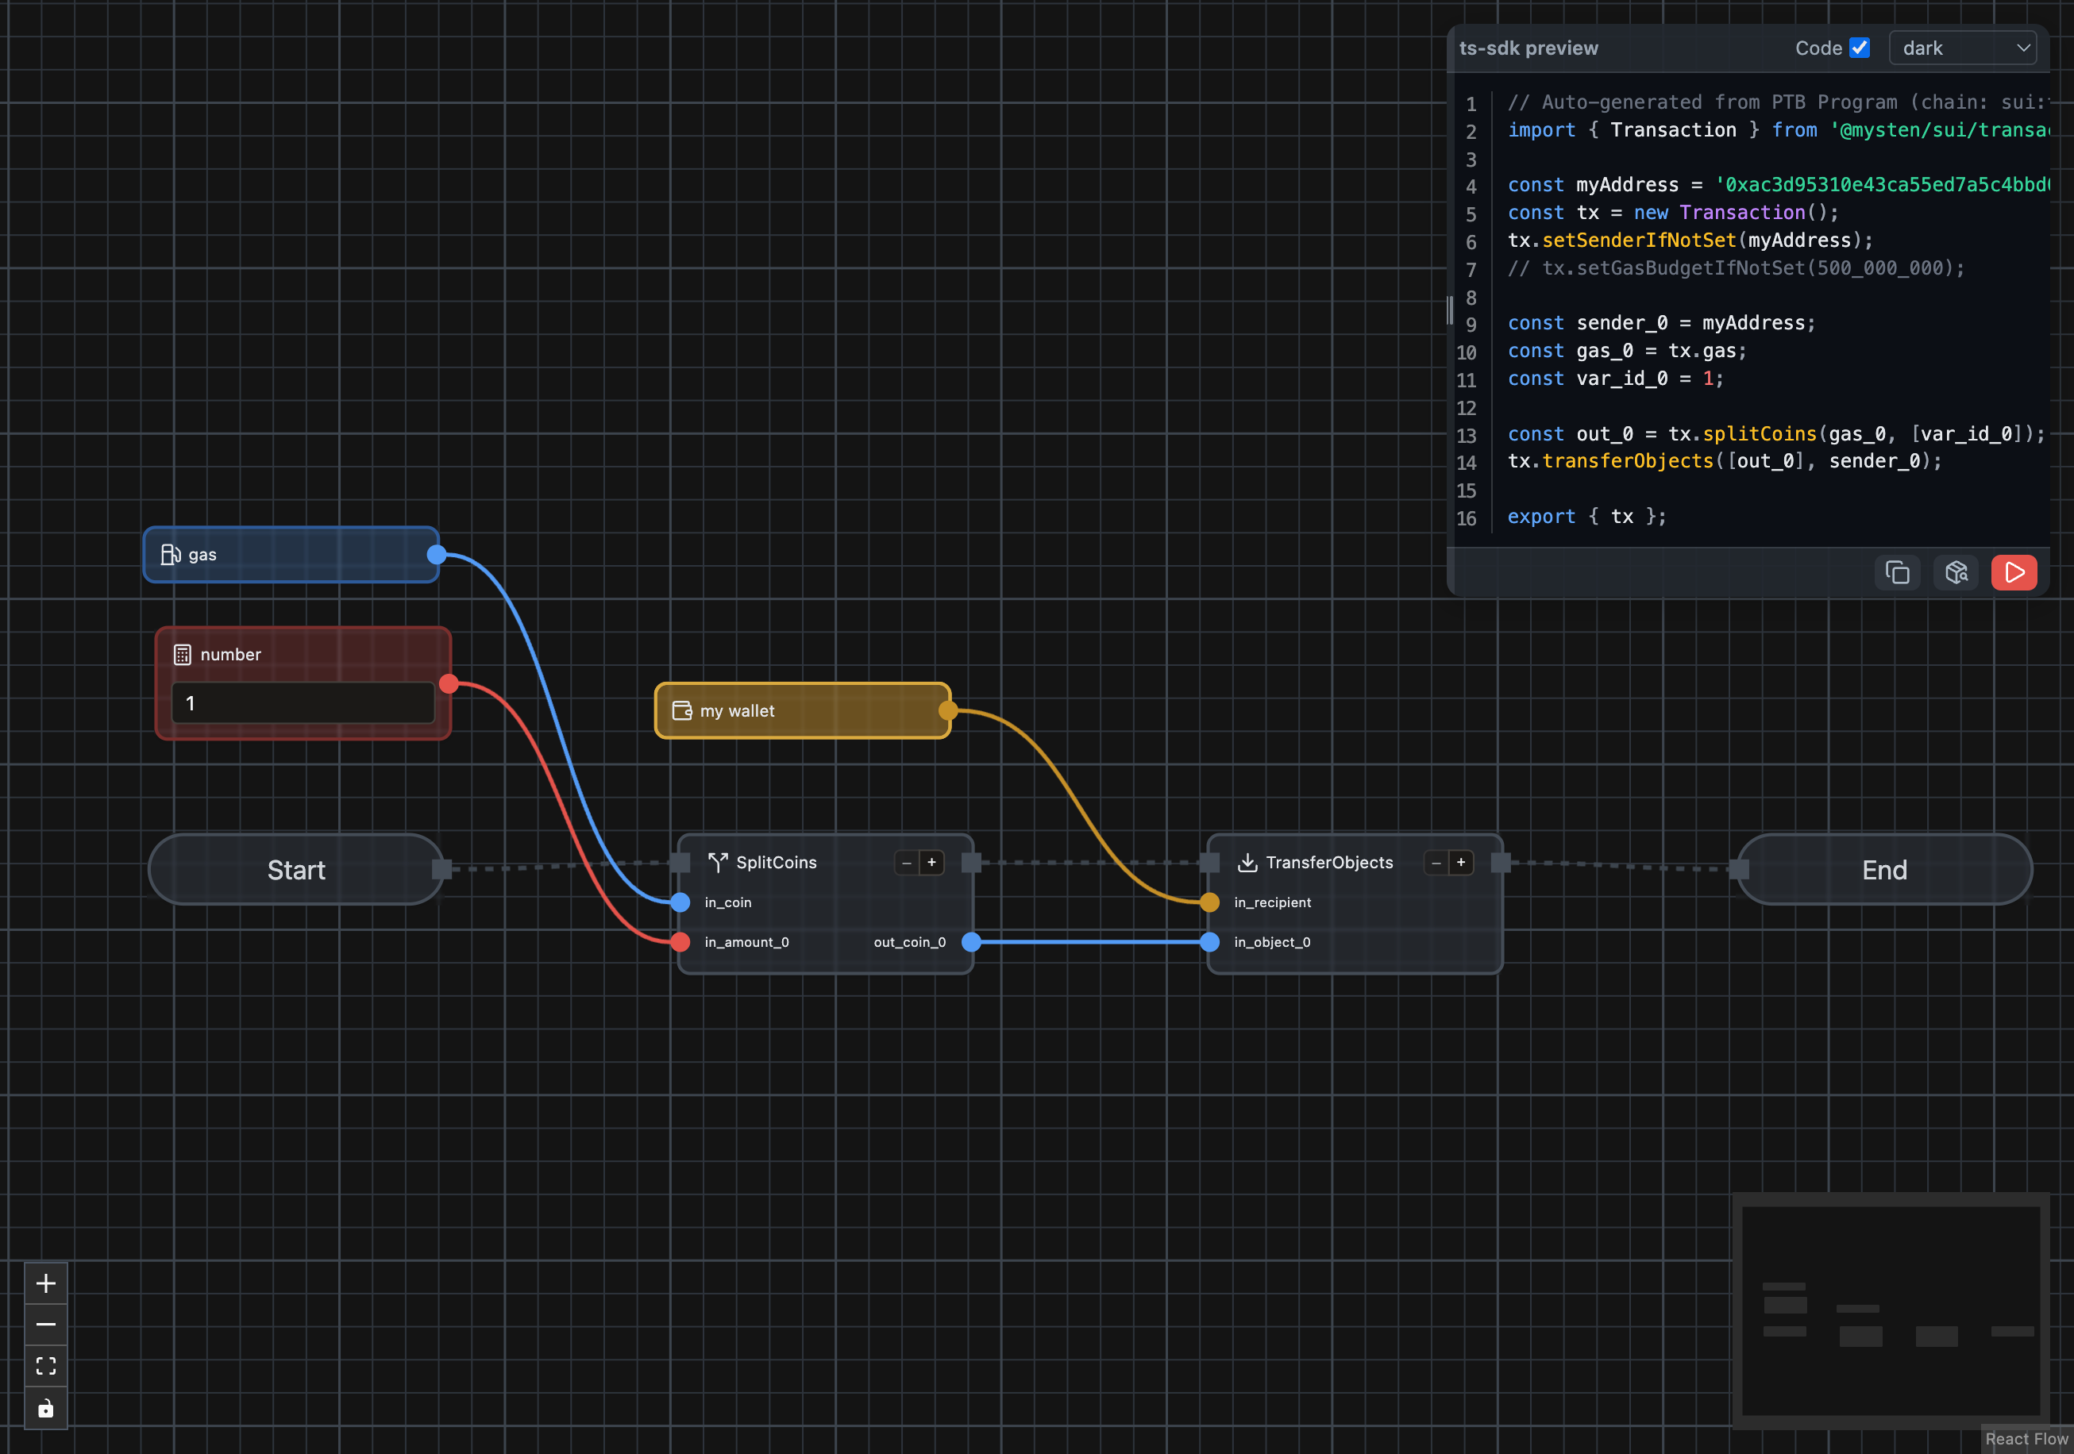Remove an input with SplitCoins minus button
The width and height of the screenshot is (2074, 1454).
[x=906, y=863]
